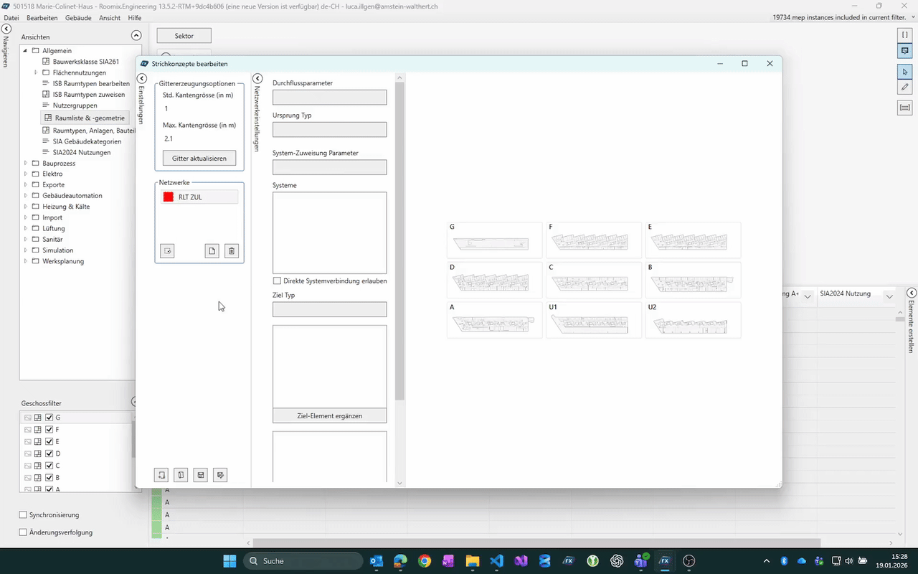918x574 pixels.
Task: Select the arrow pointer tool on right toolbar
Action: pos(904,72)
